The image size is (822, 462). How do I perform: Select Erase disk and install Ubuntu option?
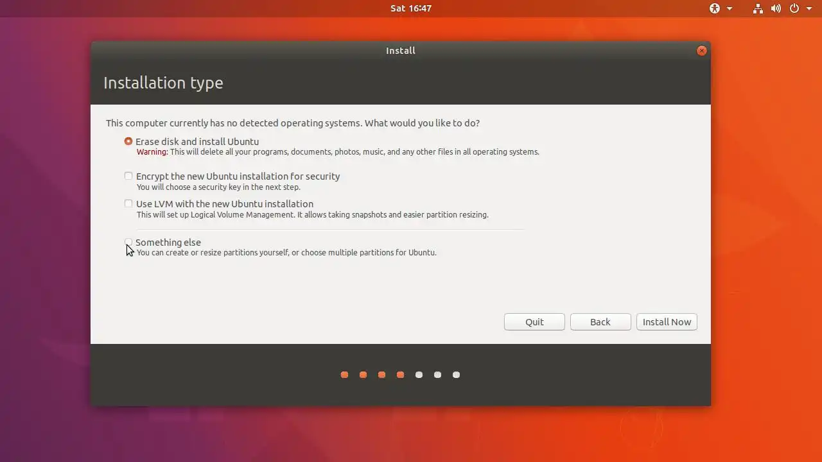(128, 141)
